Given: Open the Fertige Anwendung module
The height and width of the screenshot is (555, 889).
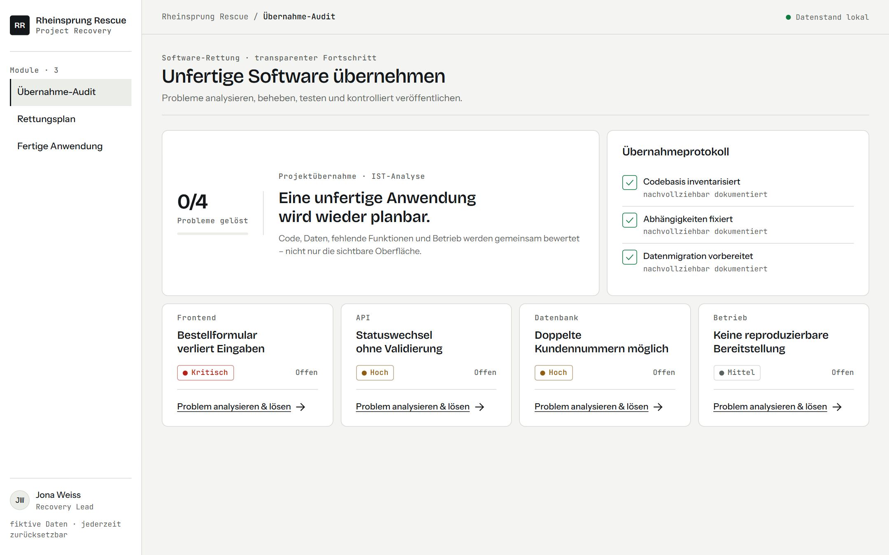Looking at the screenshot, I should [x=71, y=146].
